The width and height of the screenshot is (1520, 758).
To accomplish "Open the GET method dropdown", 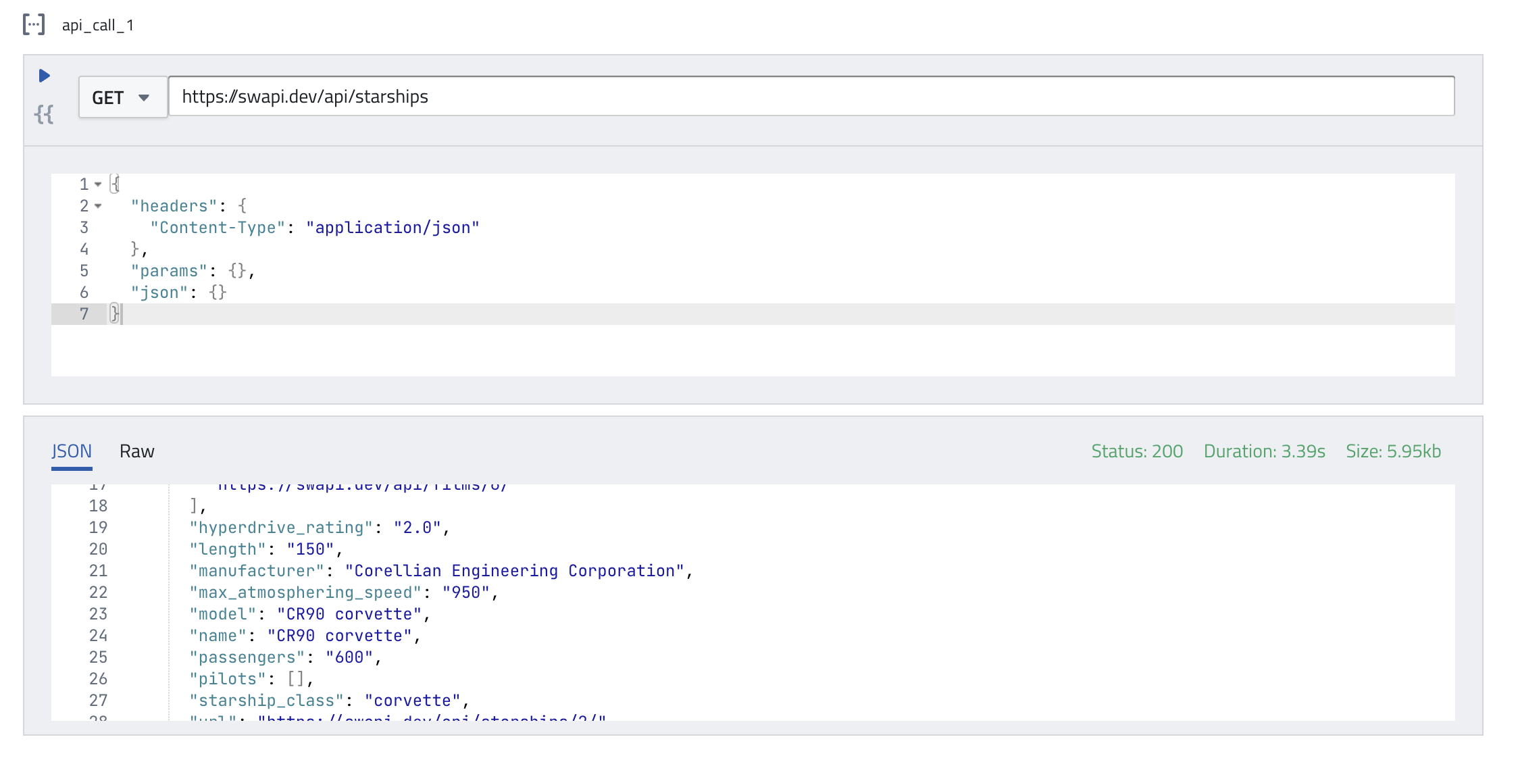I will point(122,97).
